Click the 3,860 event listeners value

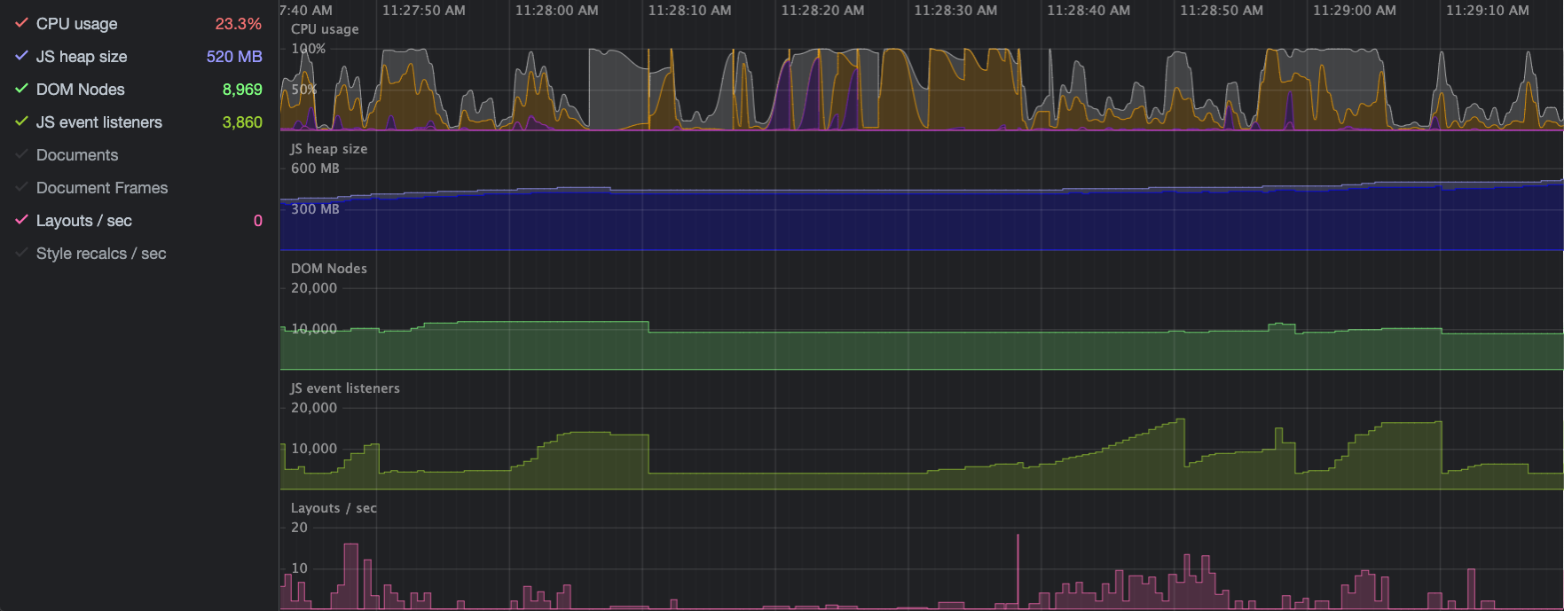[242, 122]
